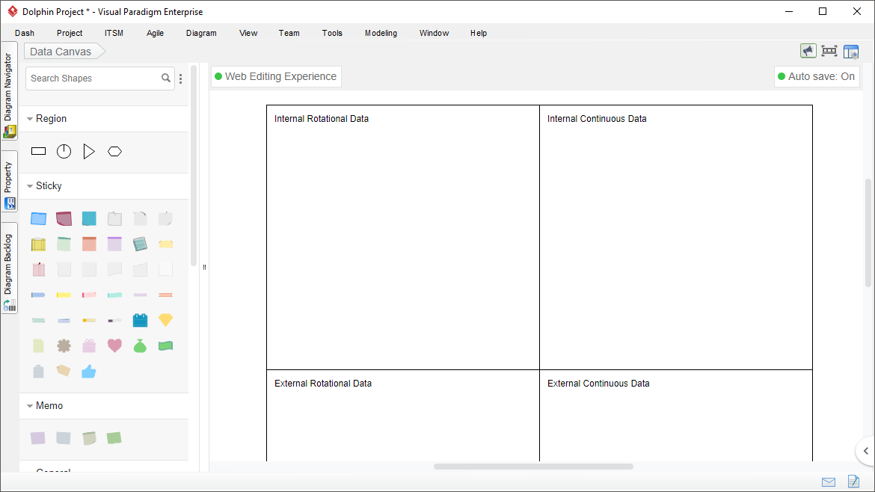Open the Dash menu
875x492 pixels.
pos(25,33)
